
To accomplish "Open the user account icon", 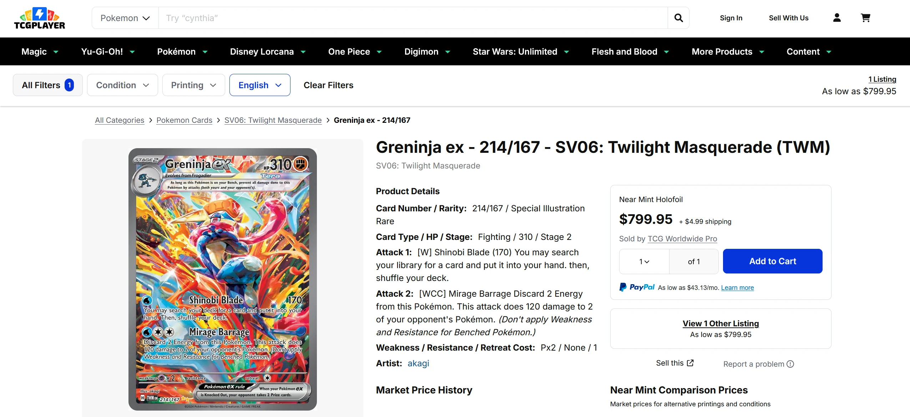I will click(837, 18).
